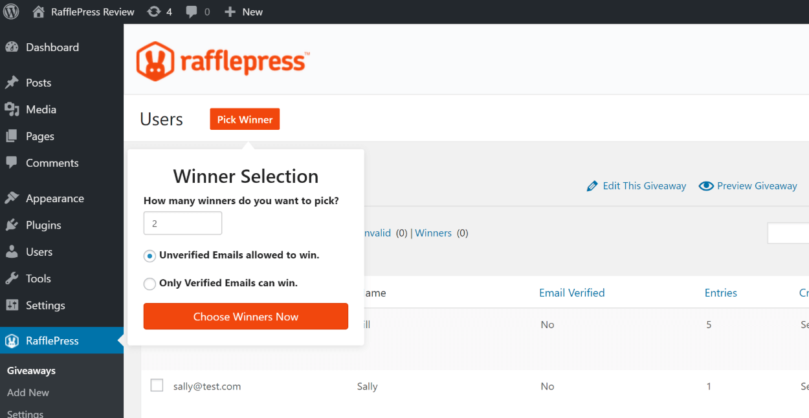Image resolution: width=809 pixels, height=418 pixels.
Task: Click the Users person icon in sidebar
Action: 12,252
